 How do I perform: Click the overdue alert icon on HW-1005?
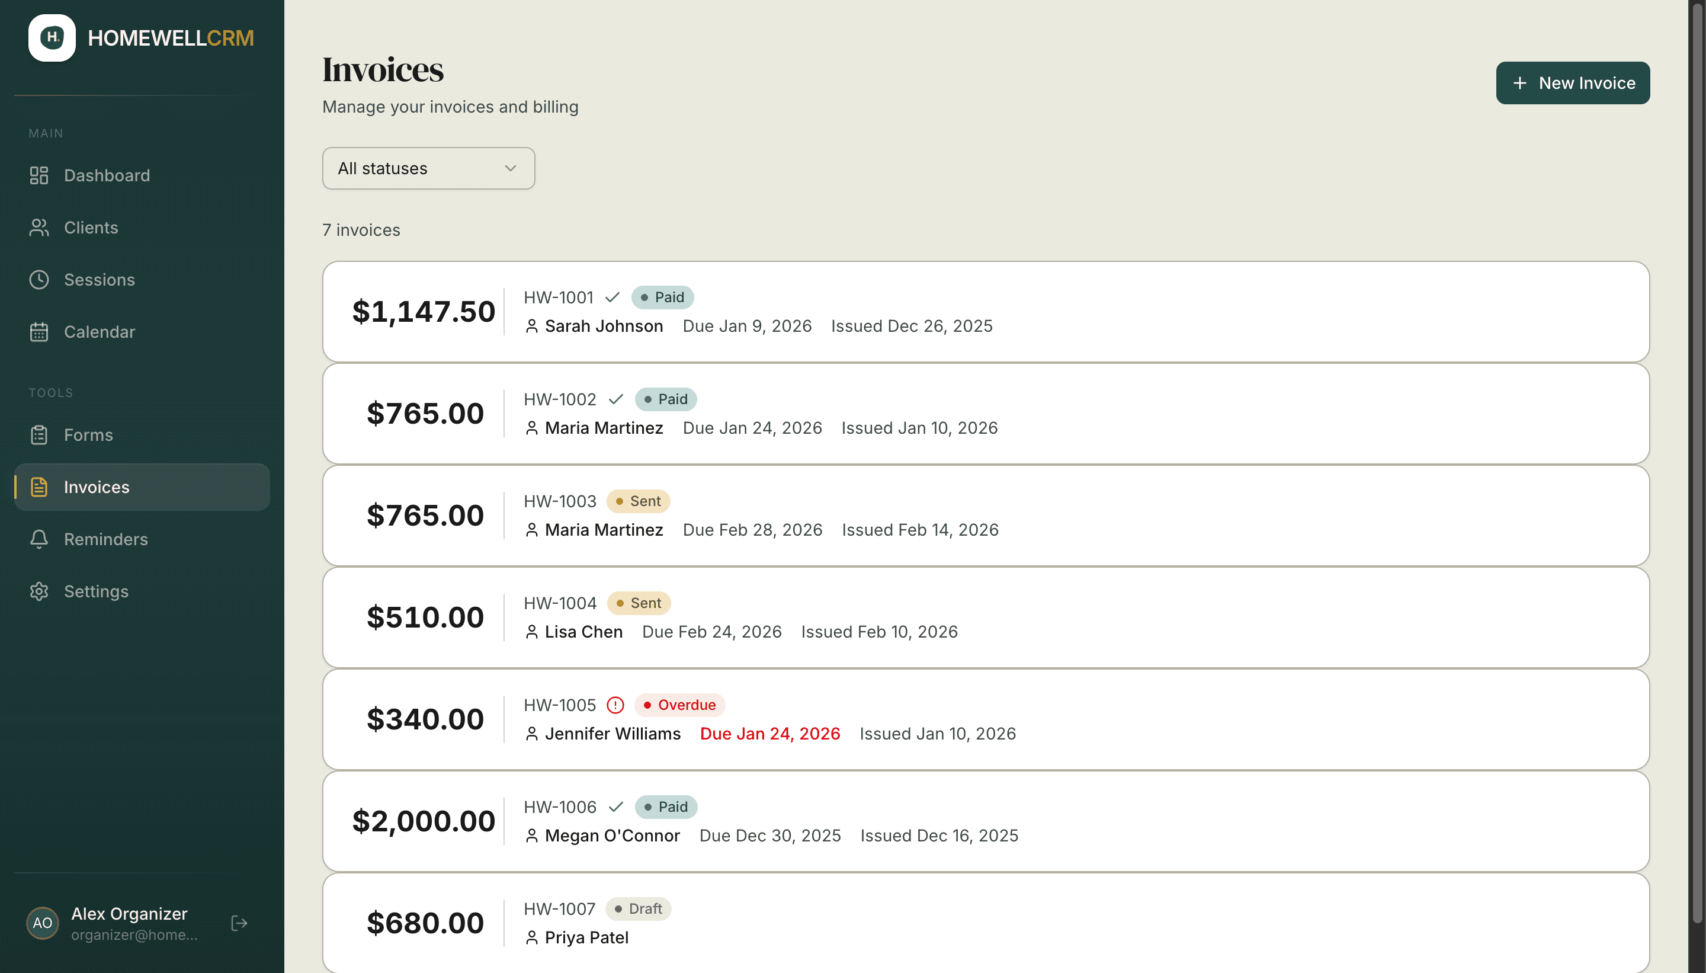tap(614, 705)
